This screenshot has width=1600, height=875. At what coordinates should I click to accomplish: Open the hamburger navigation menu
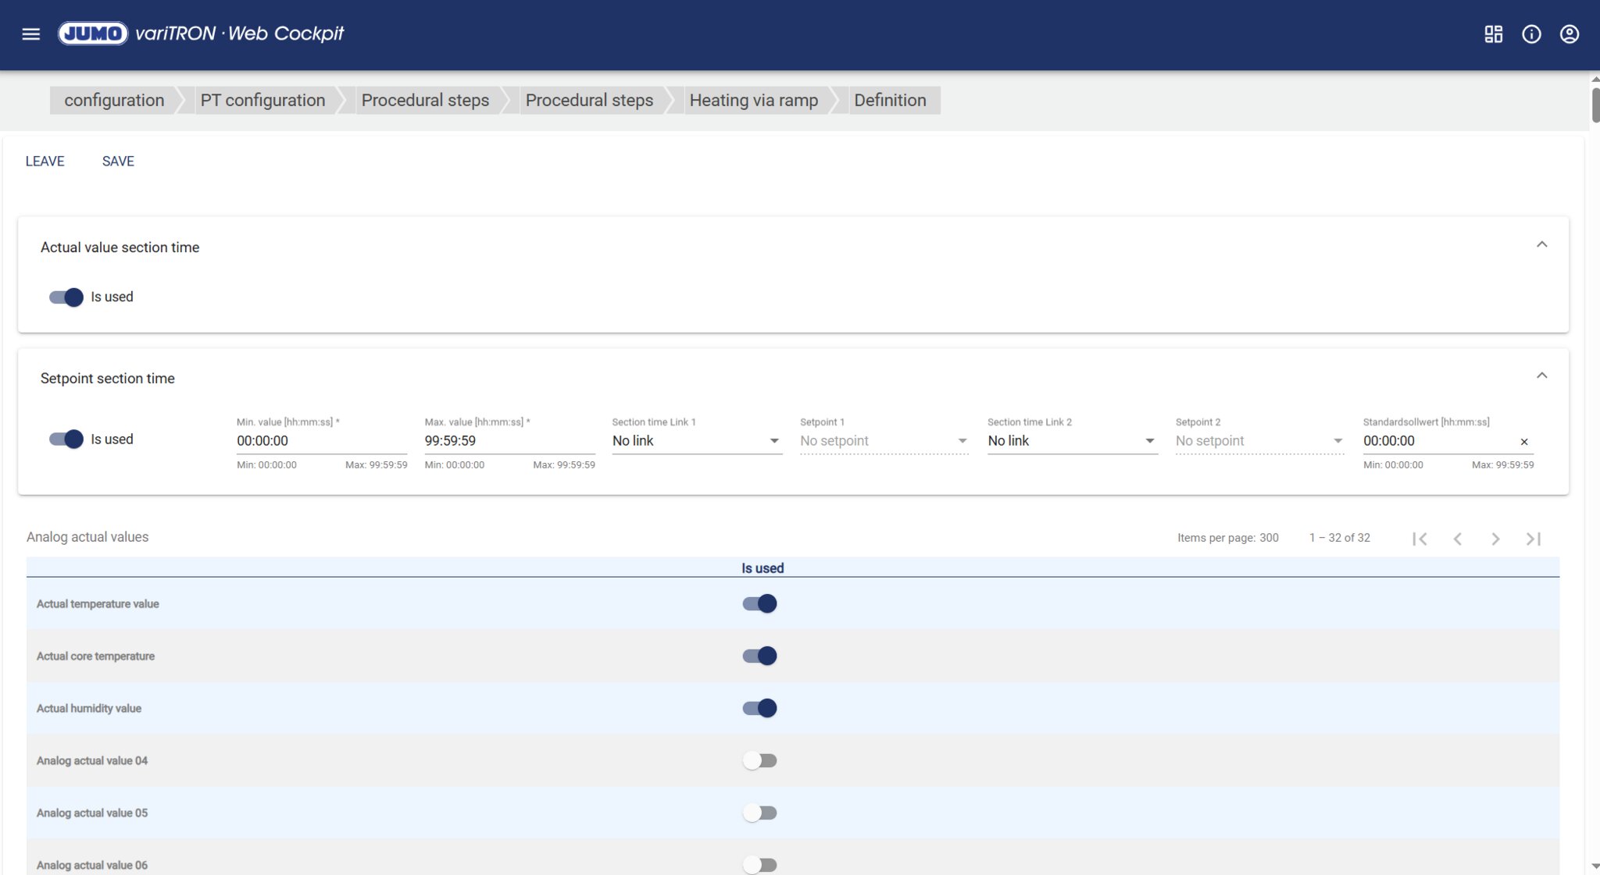[30, 34]
